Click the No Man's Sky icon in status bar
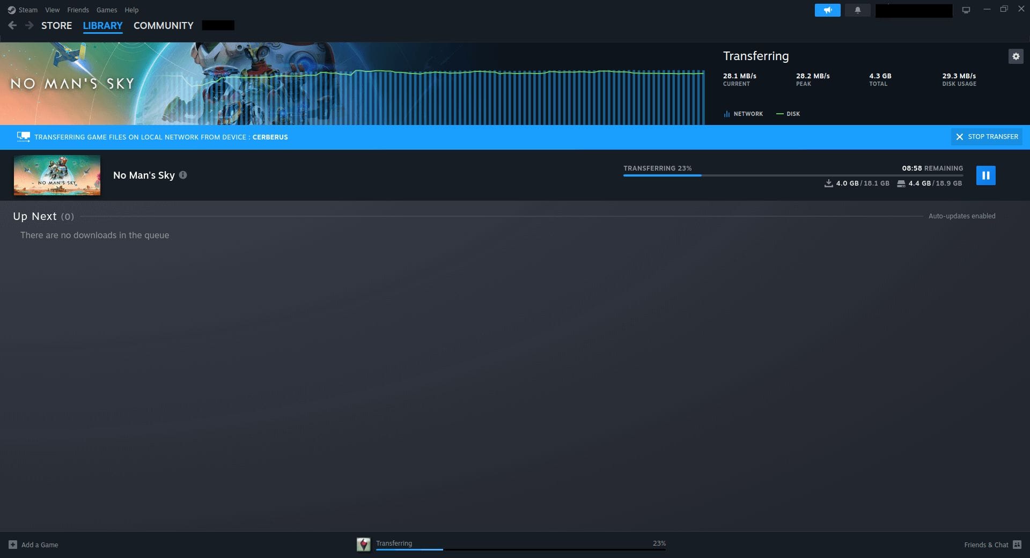This screenshot has width=1030, height=558. [x=364, y=544]
